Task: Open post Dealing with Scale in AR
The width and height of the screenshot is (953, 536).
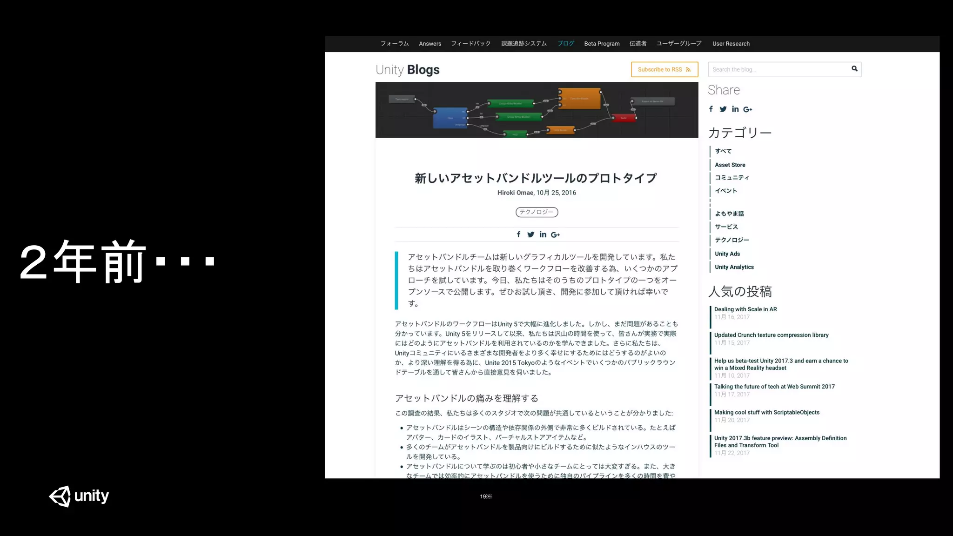Action: [x=745, y=309]
